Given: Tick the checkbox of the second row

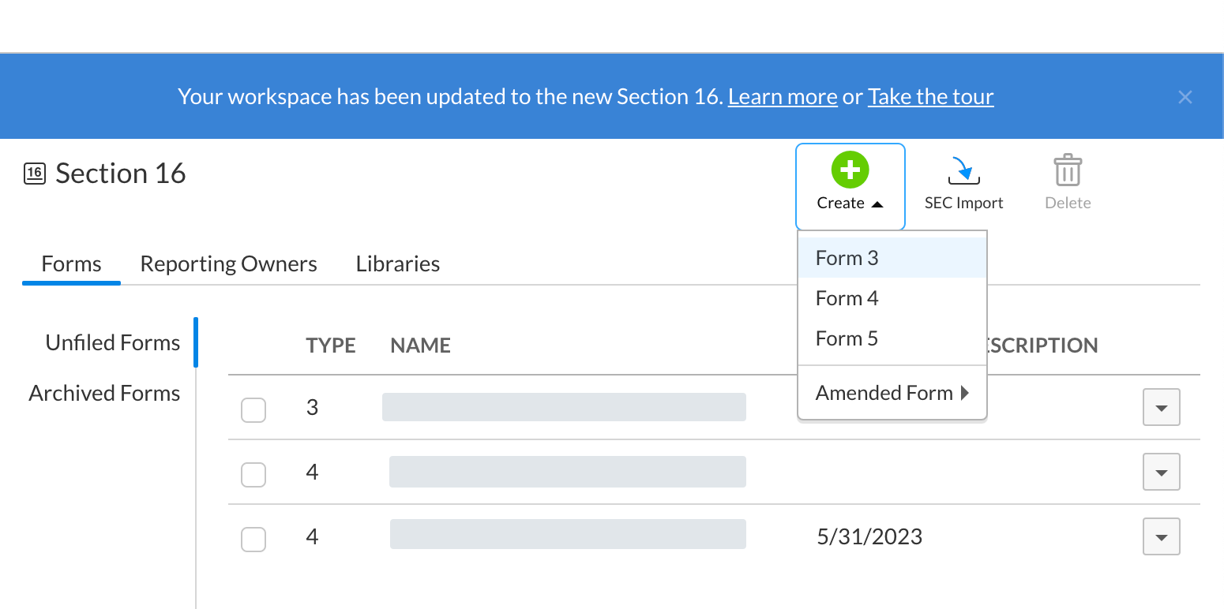Looking at the screenshot, I should (253, 475).
